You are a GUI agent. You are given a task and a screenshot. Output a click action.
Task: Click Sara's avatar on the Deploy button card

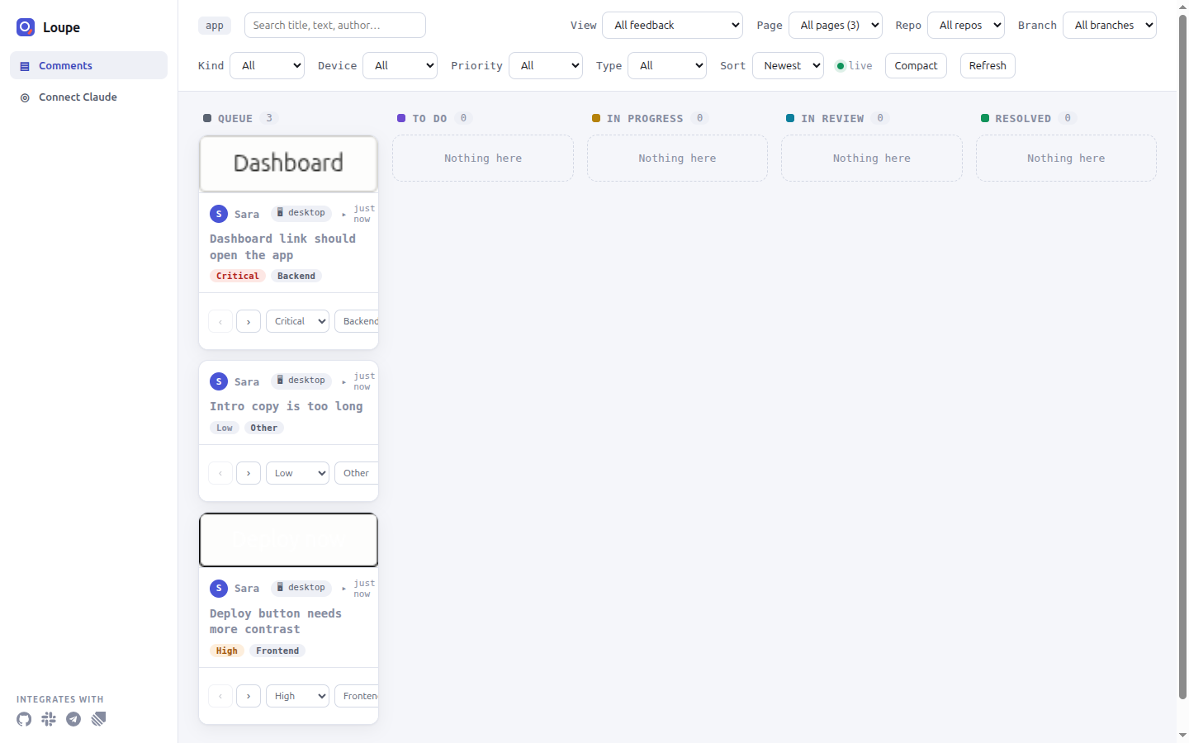pos(219,588)
